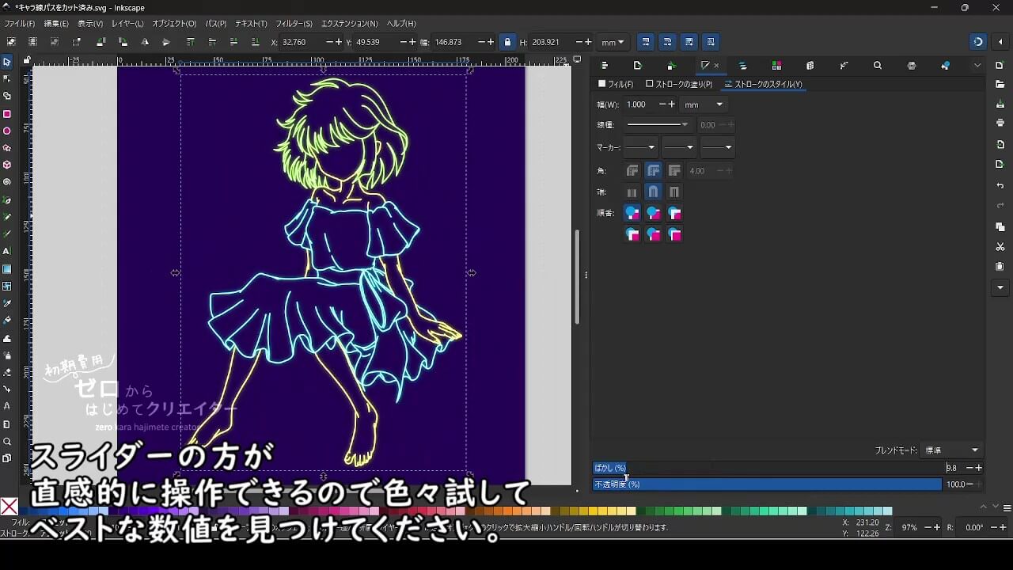Activate the Node edit tool
Viewport: 1013px width, 570px height.
click(x=7, y=78)
